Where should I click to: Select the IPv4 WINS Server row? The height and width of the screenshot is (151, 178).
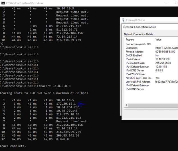[x=151, y=74]
